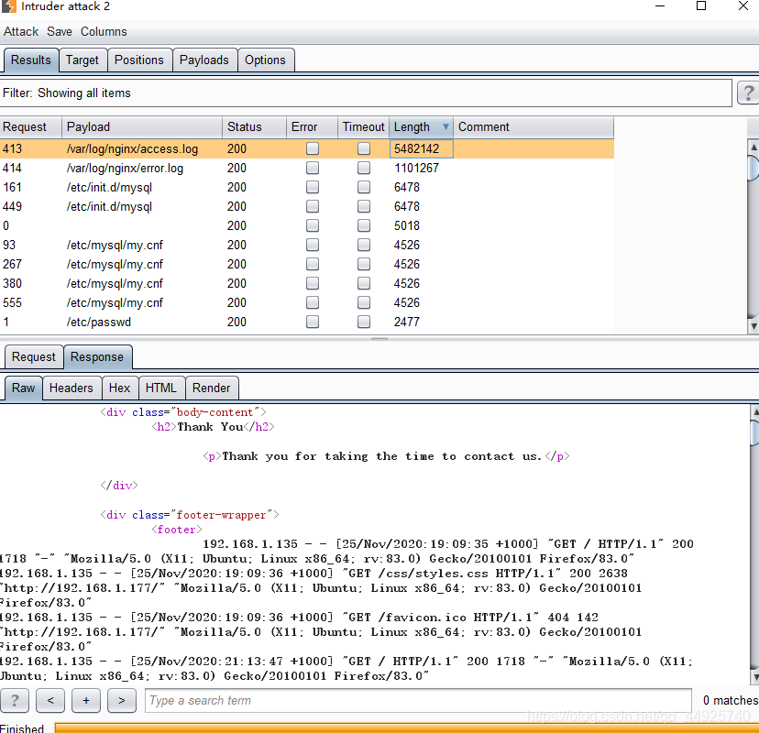Screen dimensions: 759x733
Task: Sort by the Timeout column header
Action: [x=364, y=126]
